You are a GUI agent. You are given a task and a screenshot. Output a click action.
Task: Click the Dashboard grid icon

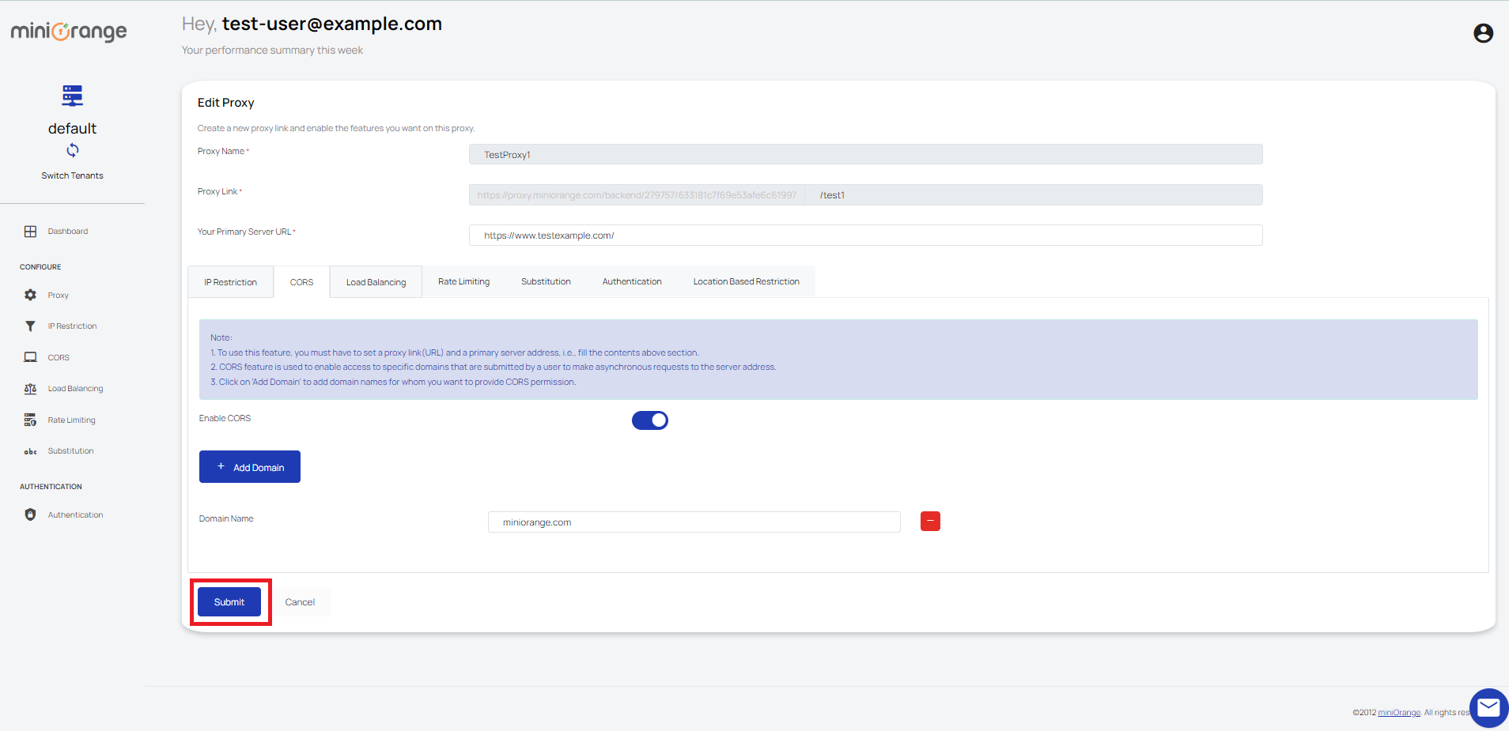30,232
